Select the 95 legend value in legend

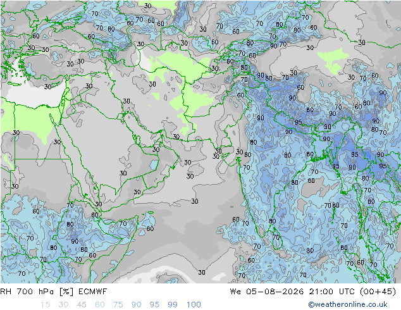click(x=154, y=305)
